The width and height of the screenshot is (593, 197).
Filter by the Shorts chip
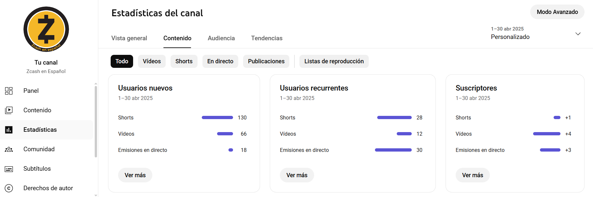184,61
